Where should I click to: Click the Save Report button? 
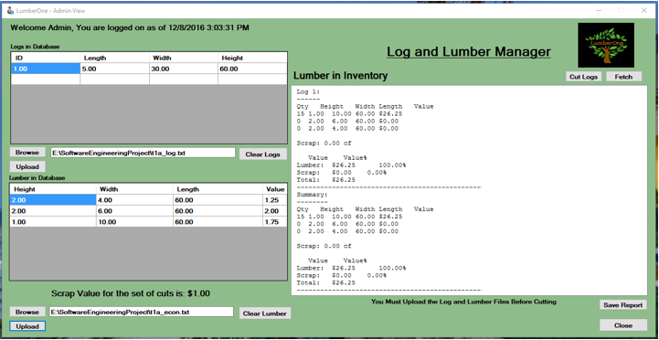[622, 304]
